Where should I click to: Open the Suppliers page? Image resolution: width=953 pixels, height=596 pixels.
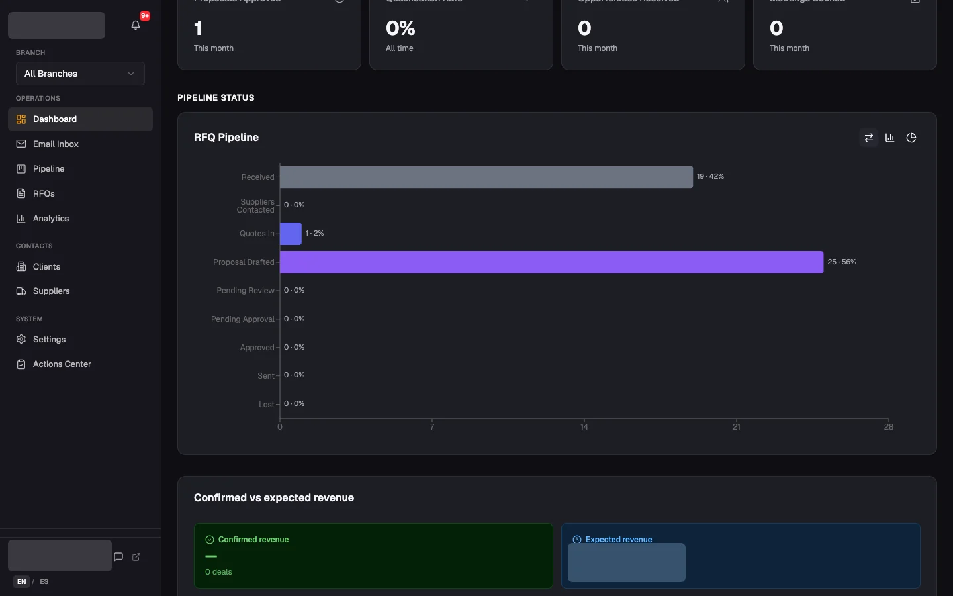pos(80,291)
